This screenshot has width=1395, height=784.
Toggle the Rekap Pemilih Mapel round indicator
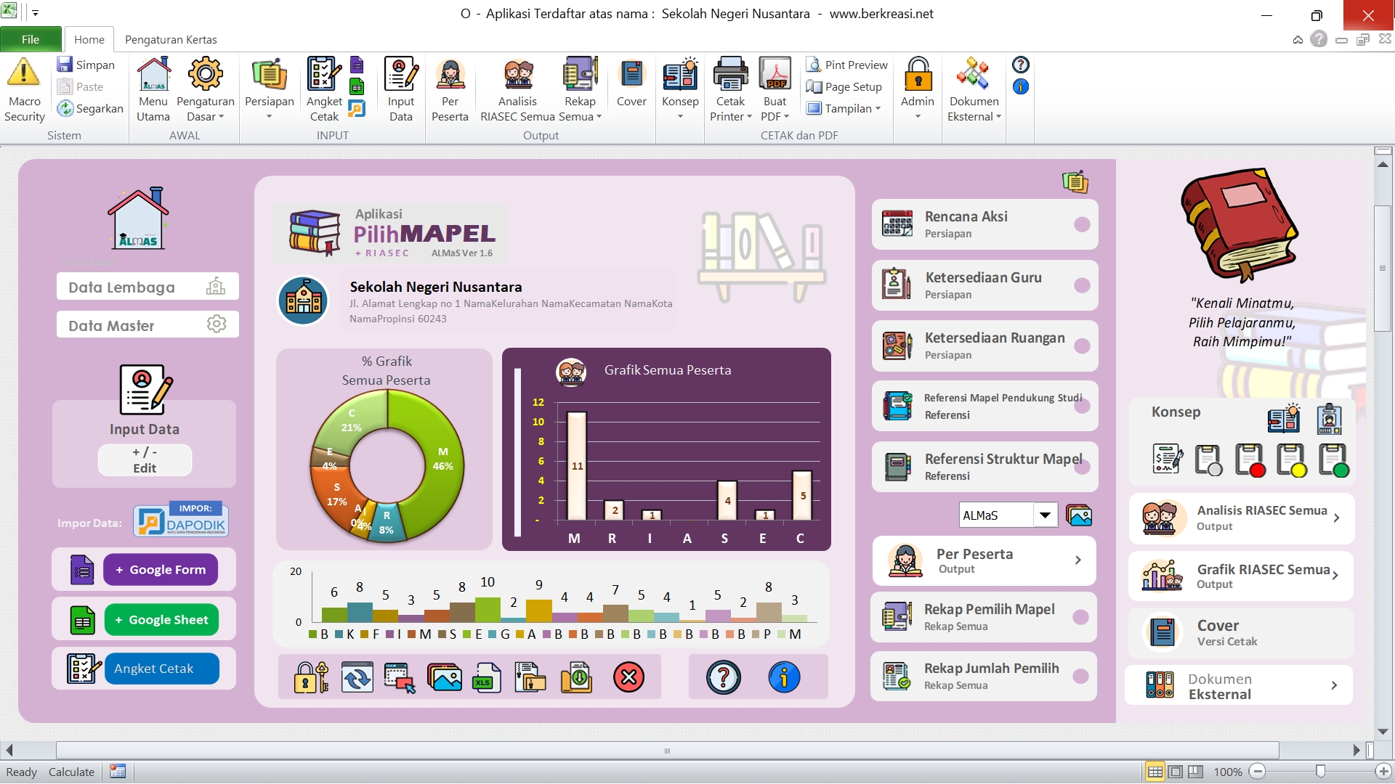1080,617
